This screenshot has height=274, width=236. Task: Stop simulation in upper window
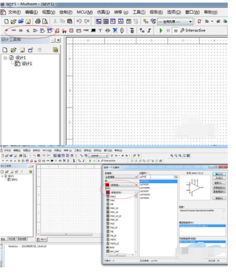click(x=176, y=31)
